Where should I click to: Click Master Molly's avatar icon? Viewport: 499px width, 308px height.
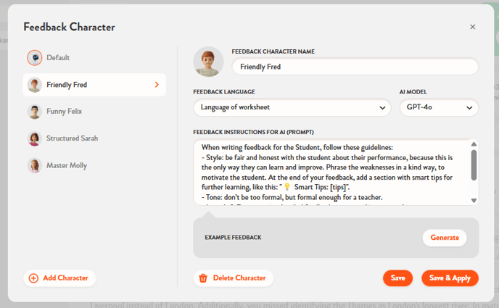[x=34, y=165]
